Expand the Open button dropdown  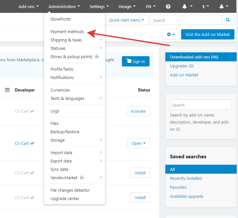(139, 144)
